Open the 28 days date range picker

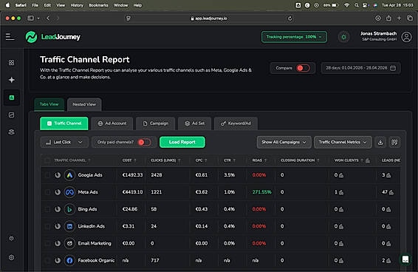(x=360, y=68)
